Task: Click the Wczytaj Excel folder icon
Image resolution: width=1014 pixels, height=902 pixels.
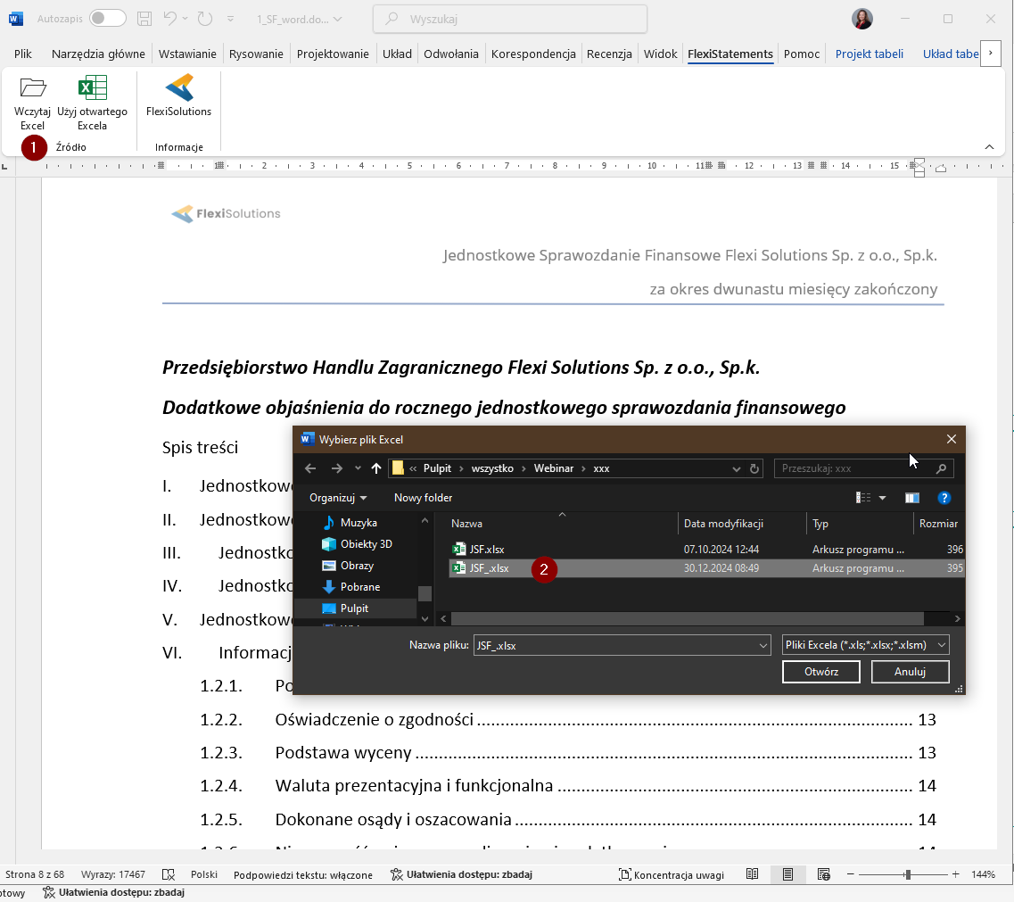Action: click(32, 88)
